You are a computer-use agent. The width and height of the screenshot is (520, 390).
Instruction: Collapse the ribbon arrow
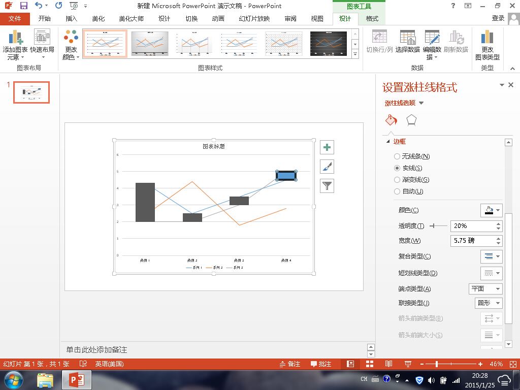click(x=513, y=69)
